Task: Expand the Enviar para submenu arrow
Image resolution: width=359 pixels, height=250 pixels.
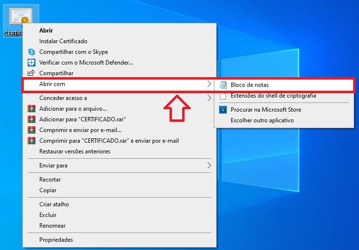Action: pos(209,166)
